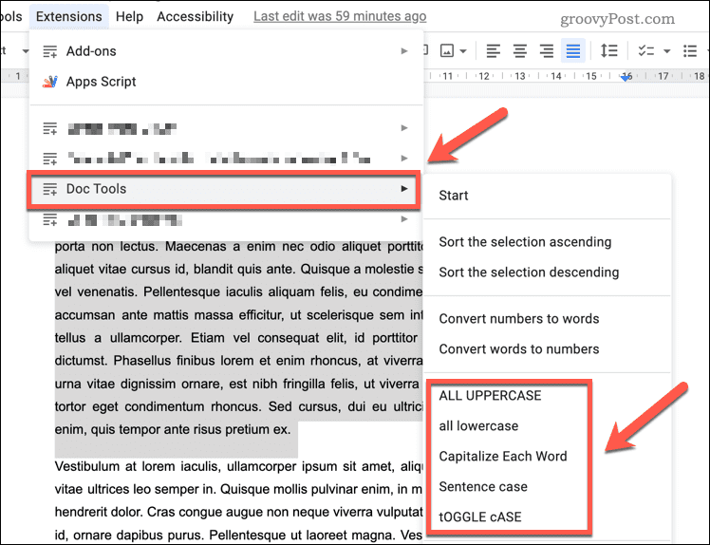The width and height of the screenshot is (710, 545).
Task: Choose Capitalize Each Word option
Action: point(547,457)
